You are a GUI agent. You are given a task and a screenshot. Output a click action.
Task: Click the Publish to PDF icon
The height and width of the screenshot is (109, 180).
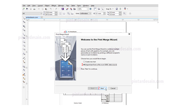tap(75, 9)
